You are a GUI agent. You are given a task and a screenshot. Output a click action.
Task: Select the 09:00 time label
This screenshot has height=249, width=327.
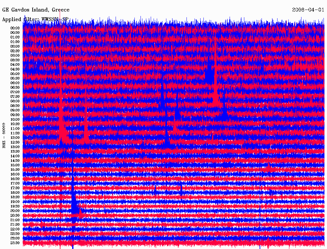pos(15,110)
